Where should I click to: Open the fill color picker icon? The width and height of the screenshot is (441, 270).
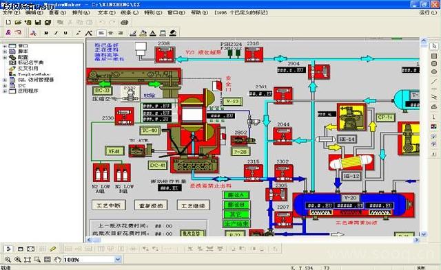(143, 34)
